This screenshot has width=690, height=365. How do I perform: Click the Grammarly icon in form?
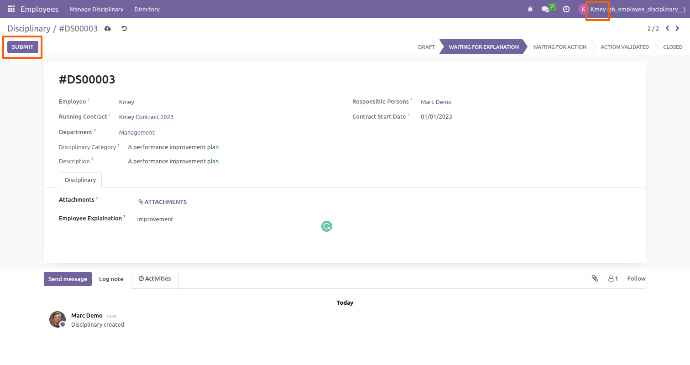click(x=327, y=226)
